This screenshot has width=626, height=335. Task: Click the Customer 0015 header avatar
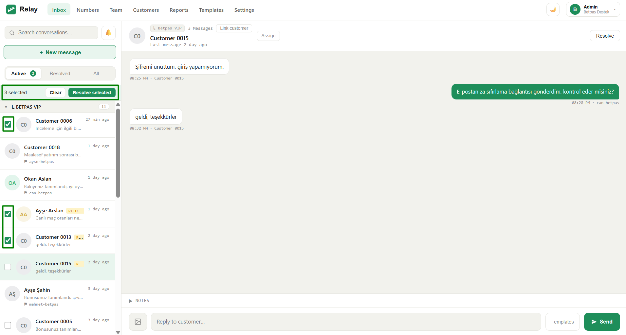click(137, 36)
